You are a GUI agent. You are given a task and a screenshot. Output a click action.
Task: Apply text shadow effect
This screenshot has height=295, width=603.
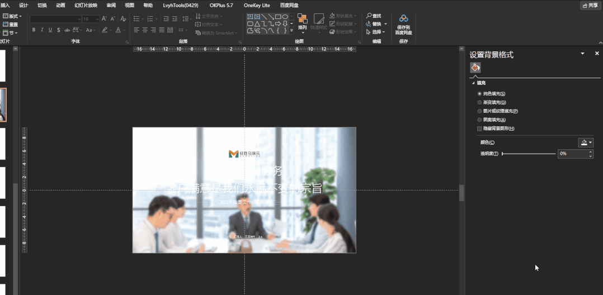[58, 30]
